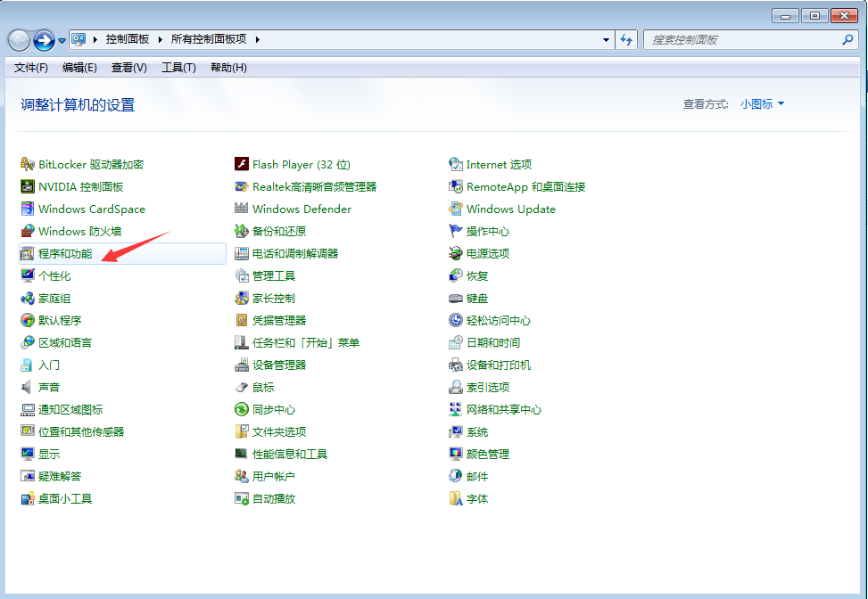The height and width of the screenshot is (599, 868).
Task: Open the NVIDIA 控制面板 icon
Action: [x=27, y=186]
